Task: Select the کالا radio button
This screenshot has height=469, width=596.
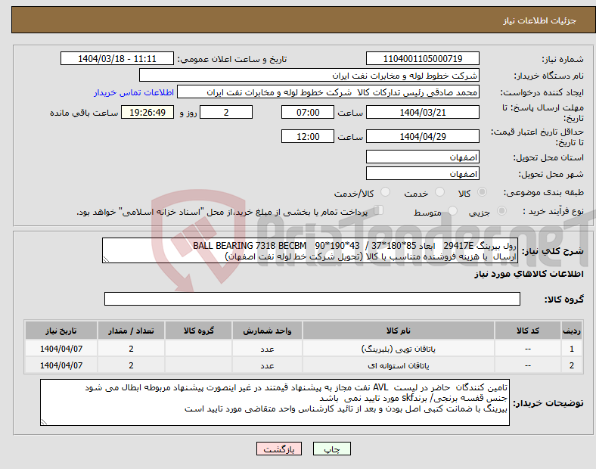Action: coord(482,192)
